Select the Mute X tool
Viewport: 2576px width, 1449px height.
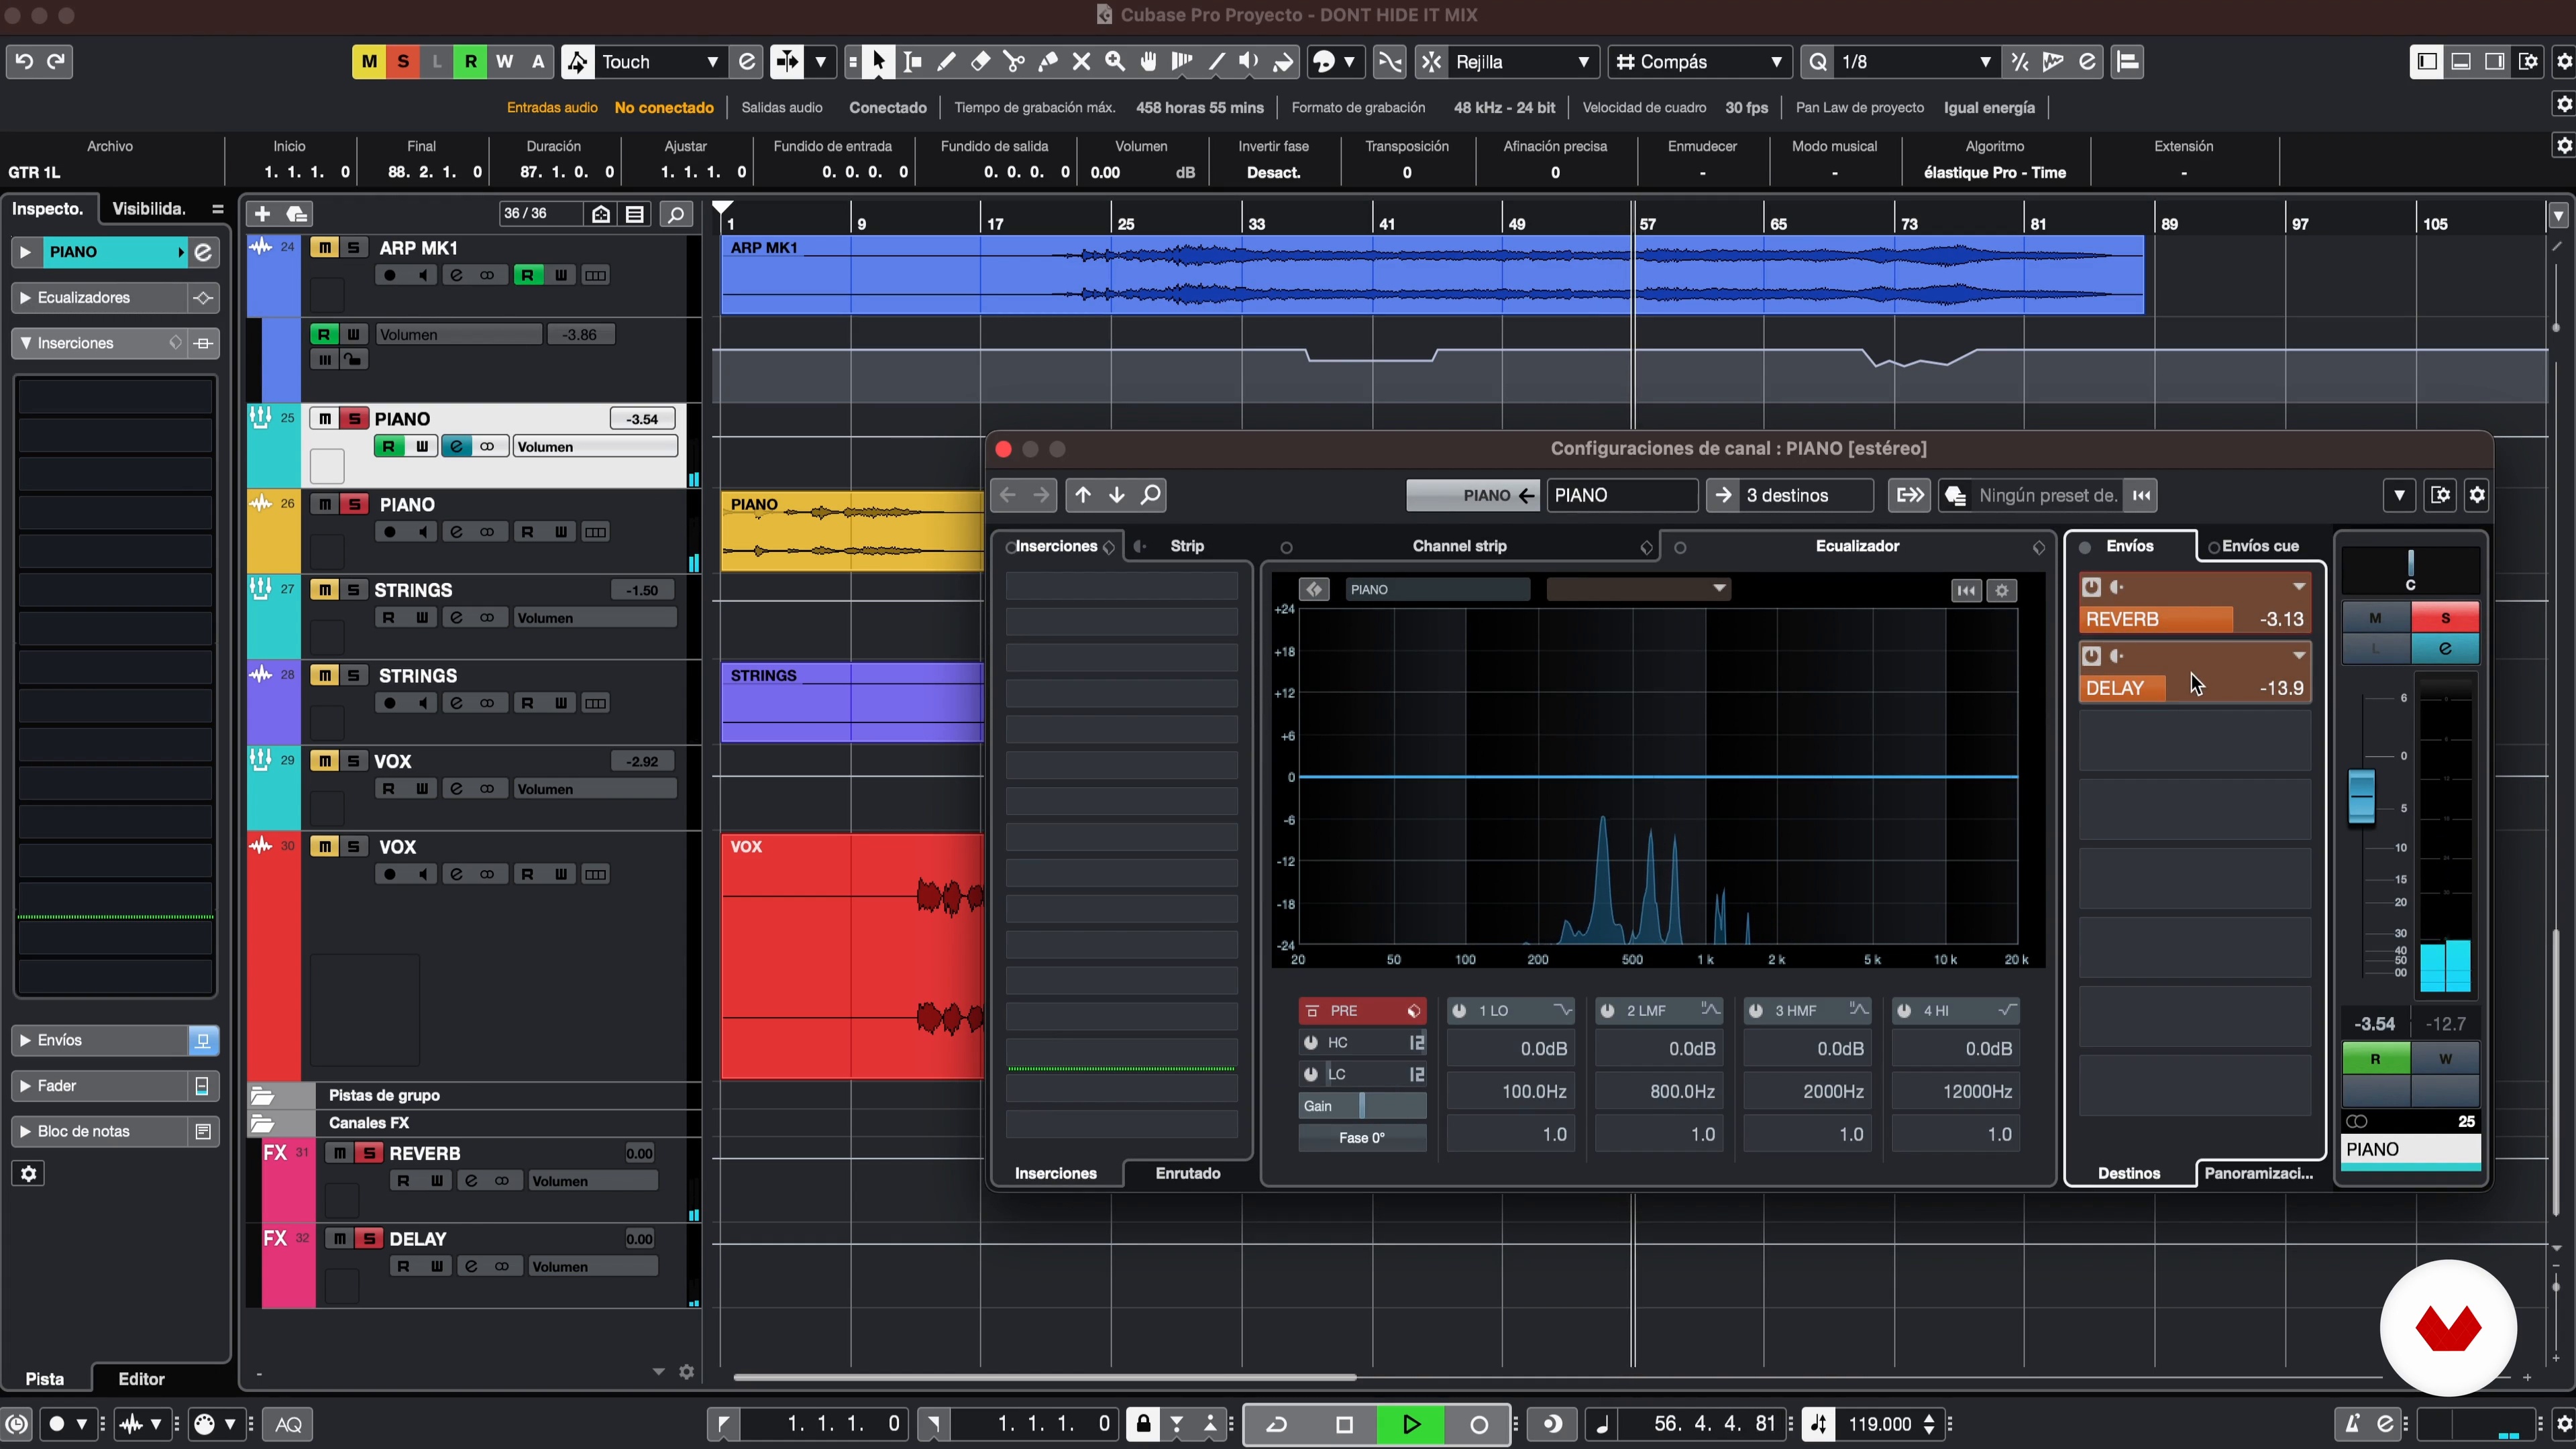point(1081,62)
